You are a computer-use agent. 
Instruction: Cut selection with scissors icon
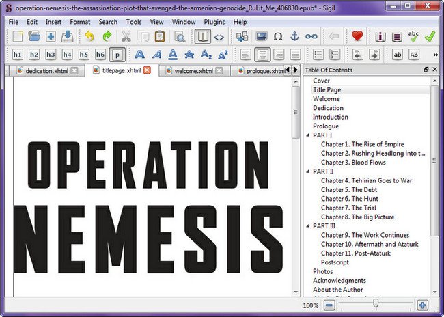pos(126,36)
